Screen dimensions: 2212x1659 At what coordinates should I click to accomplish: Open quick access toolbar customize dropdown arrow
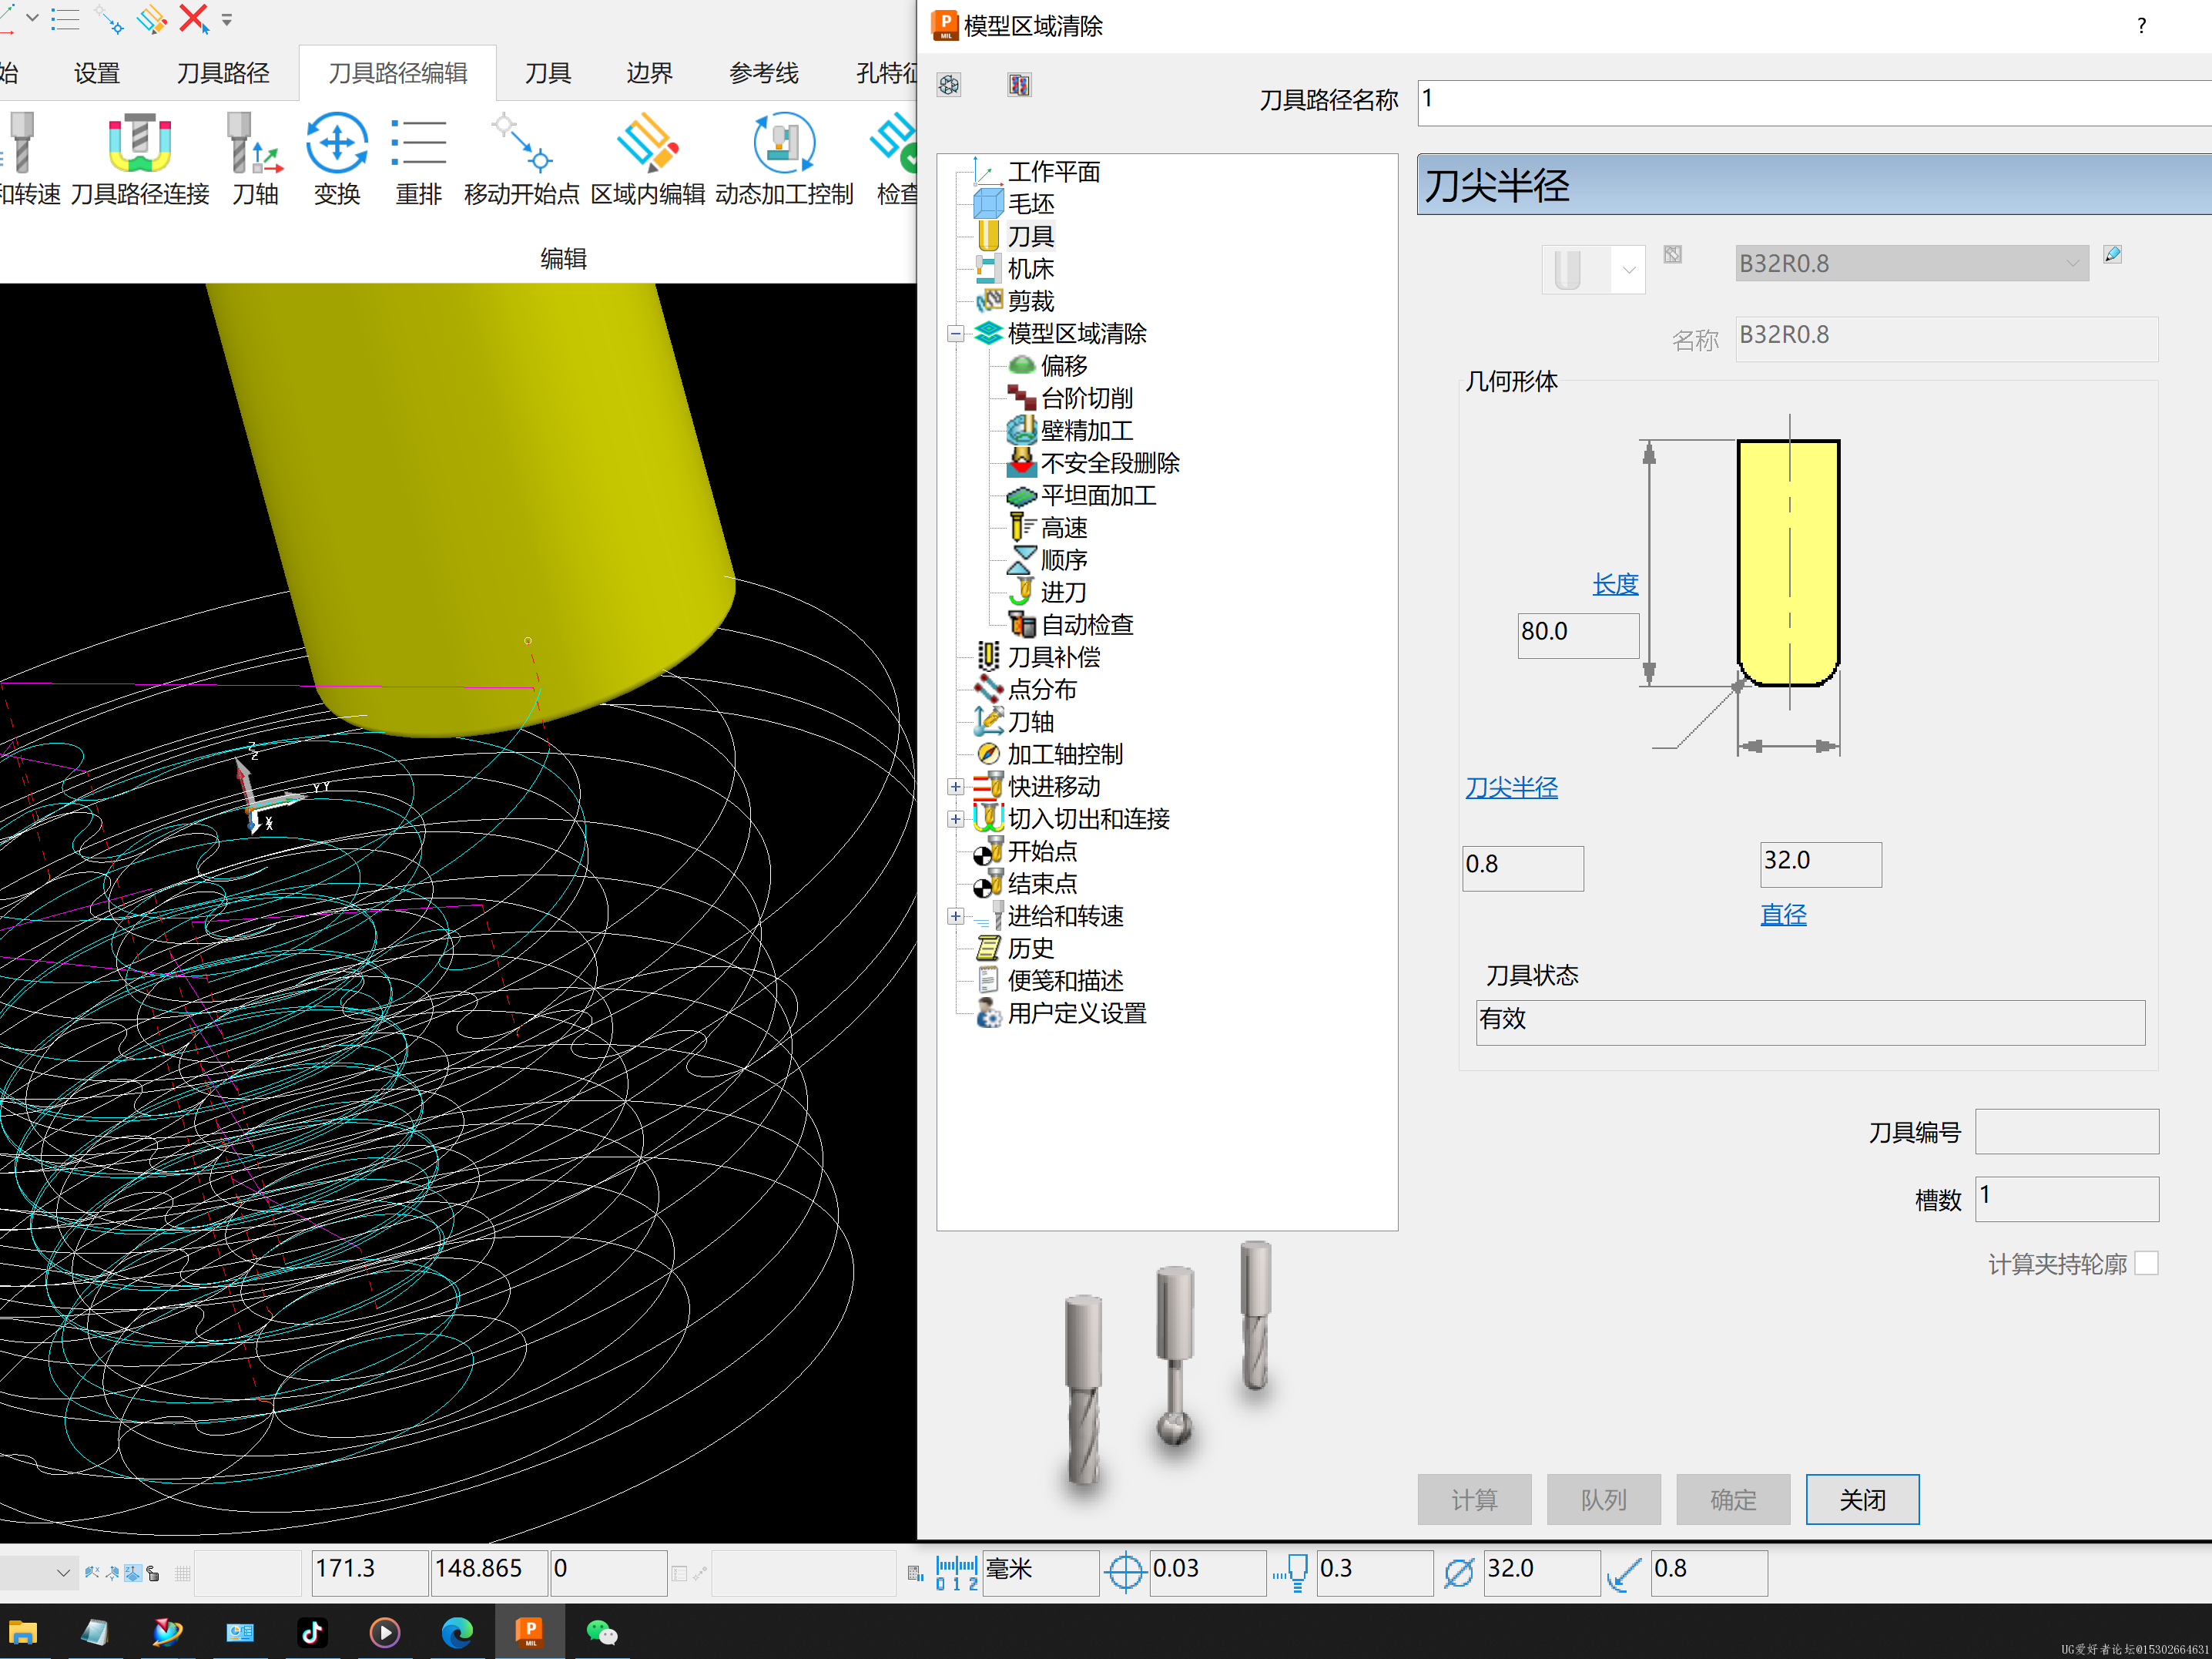click(x=227, y=19)
